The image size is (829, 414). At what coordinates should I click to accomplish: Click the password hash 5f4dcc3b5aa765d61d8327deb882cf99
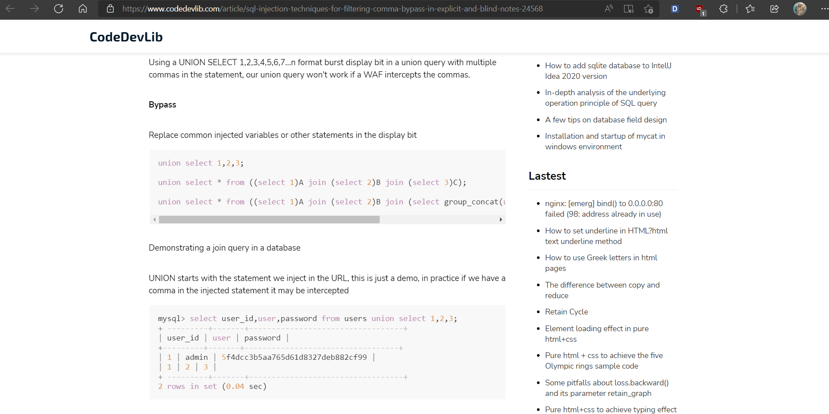point(294,357)
